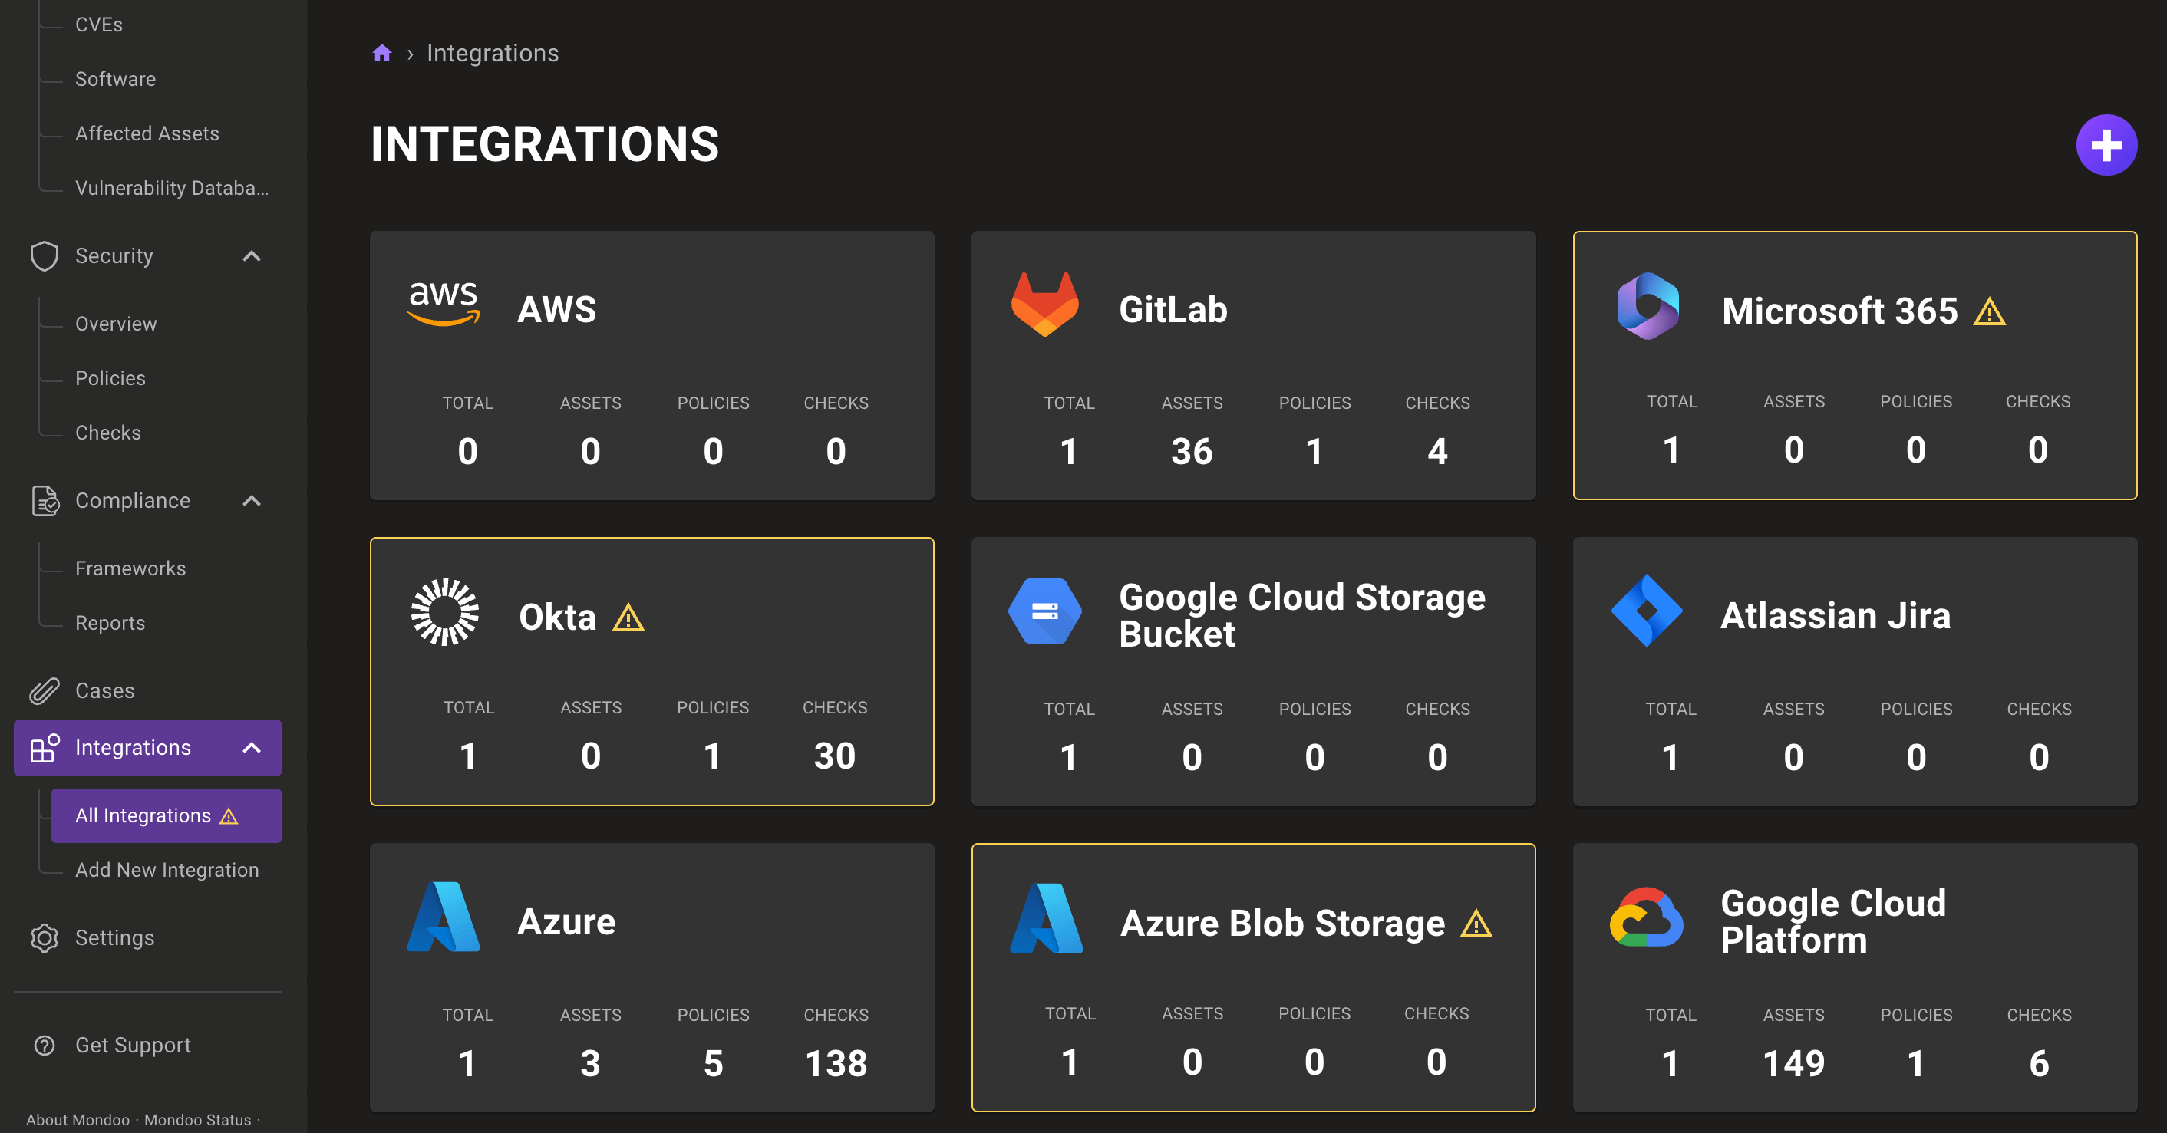This screenshot has height=1133, width=2167.
Task: Collapse the Integrations section
Action: pos(251,747)
